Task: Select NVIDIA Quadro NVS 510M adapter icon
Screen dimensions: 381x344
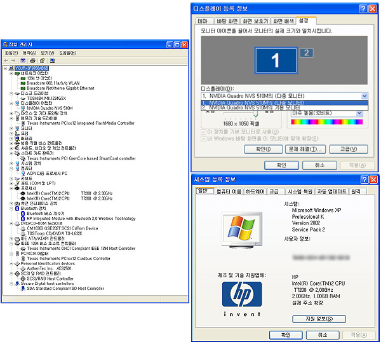Action: click(x=23, y=108)
